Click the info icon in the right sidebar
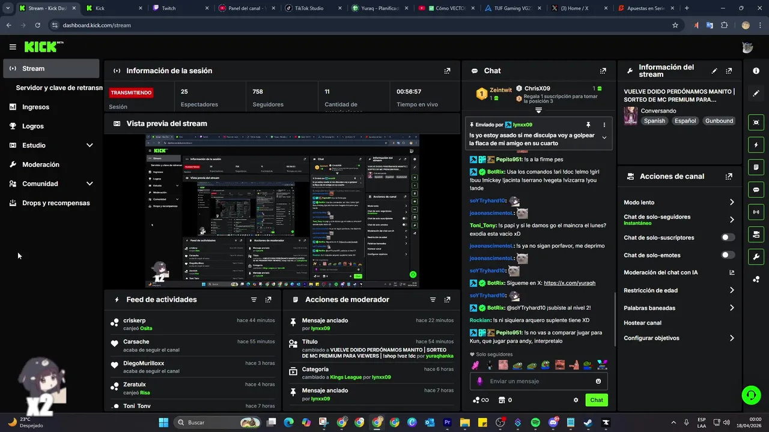This screenshot has width=769, height=432. 756,71
